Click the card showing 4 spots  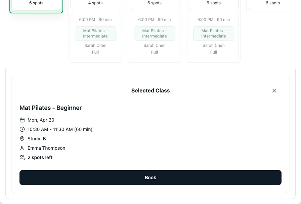pos(95,3)
